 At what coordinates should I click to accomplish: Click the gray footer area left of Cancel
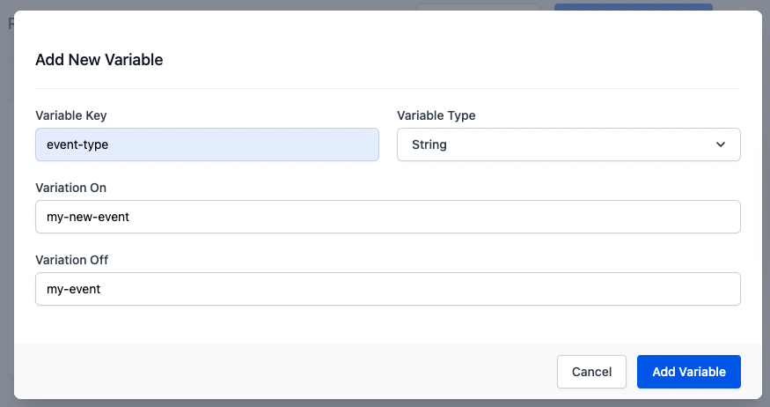point(282,372)
